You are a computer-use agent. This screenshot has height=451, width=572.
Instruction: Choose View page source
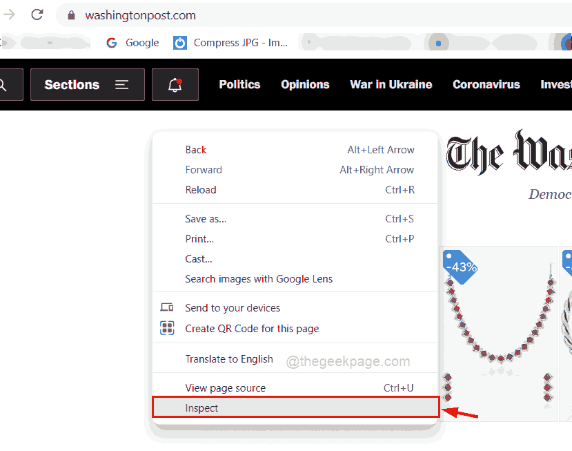click(224, 387)
